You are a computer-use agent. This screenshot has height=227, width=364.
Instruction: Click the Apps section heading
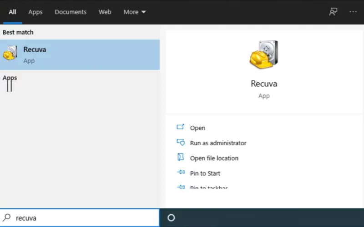pos(10,78)
